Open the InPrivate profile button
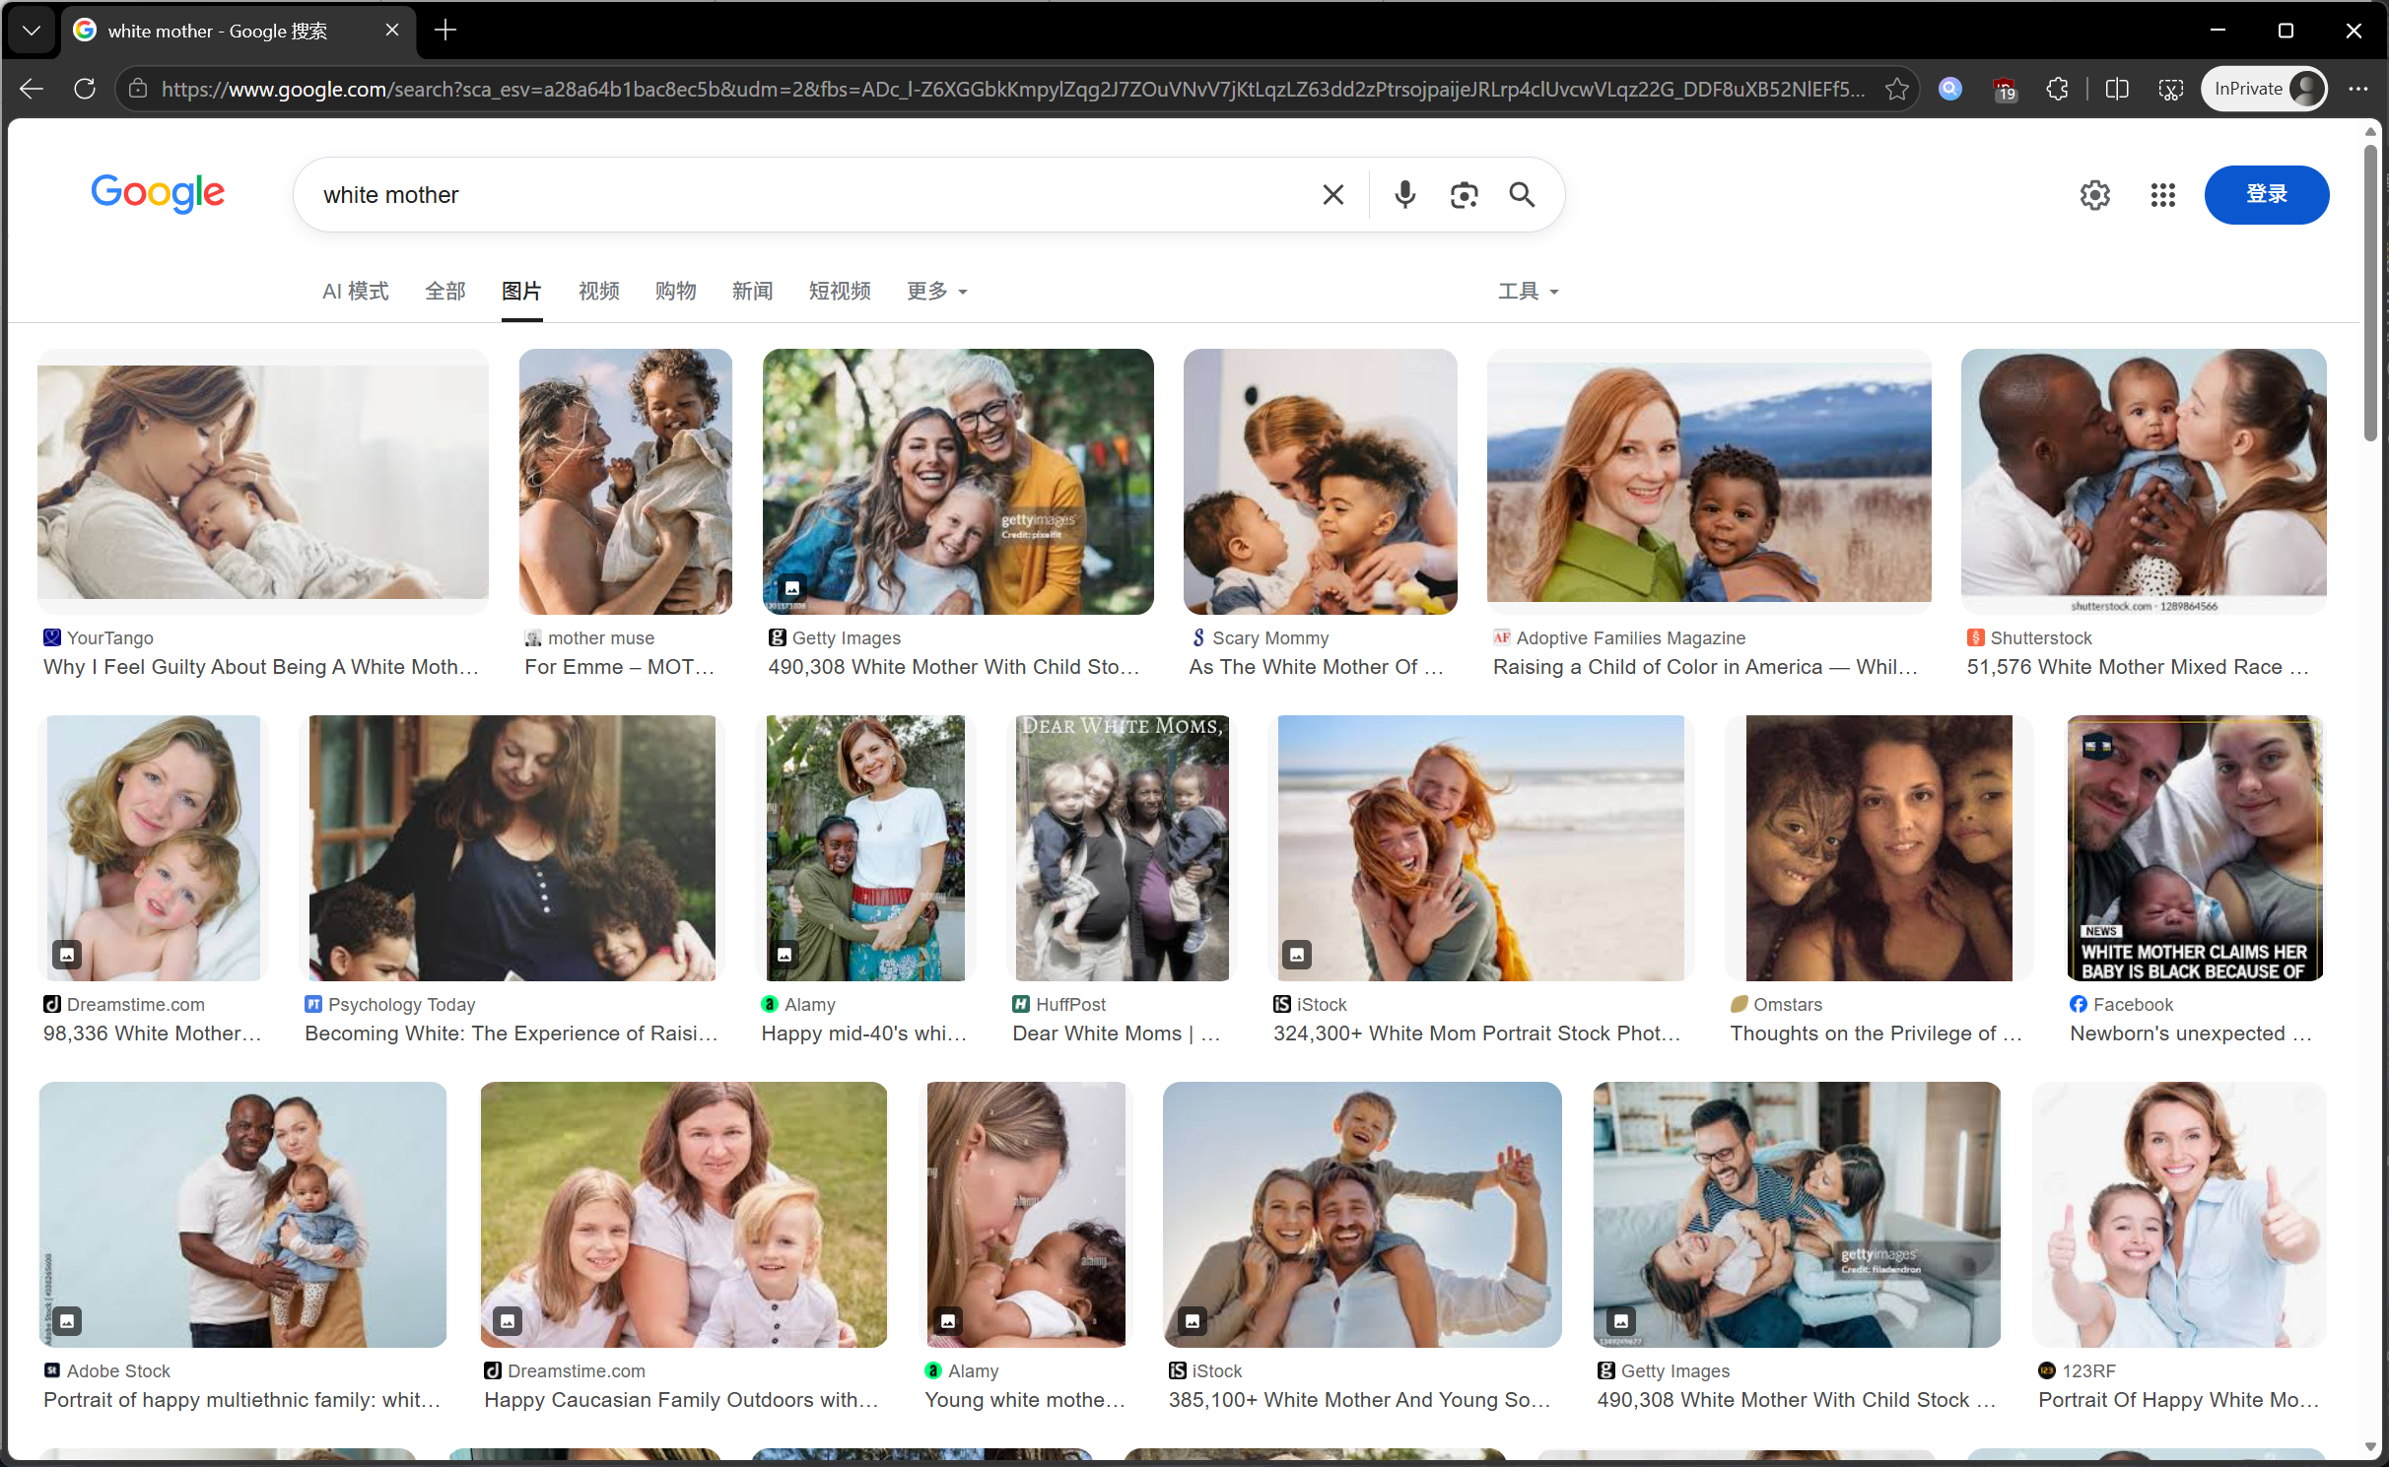The height and width of the screenshot is (1467, 2389). pyautogui.click(x=2264, y=89)
